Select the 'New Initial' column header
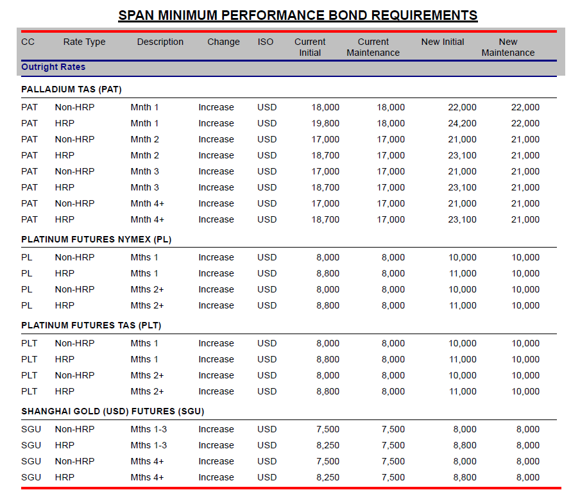The height and width of the screenshot is (499, 580). click(443, 42)
